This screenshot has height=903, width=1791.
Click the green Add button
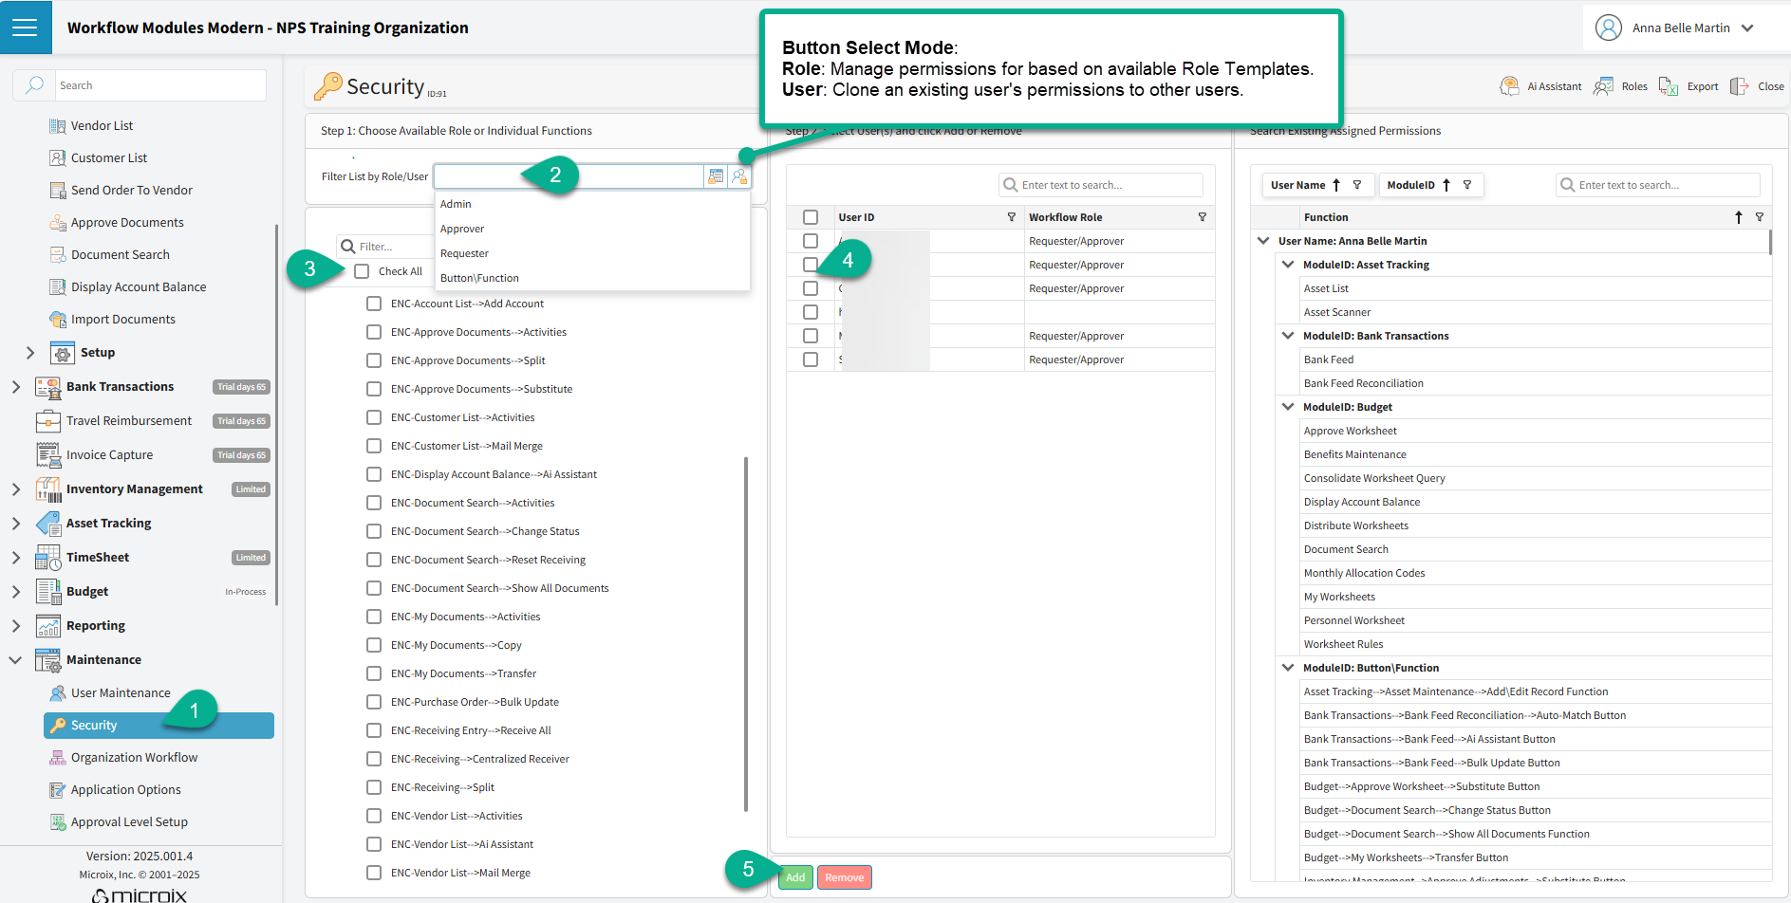[x=795, y=877]
